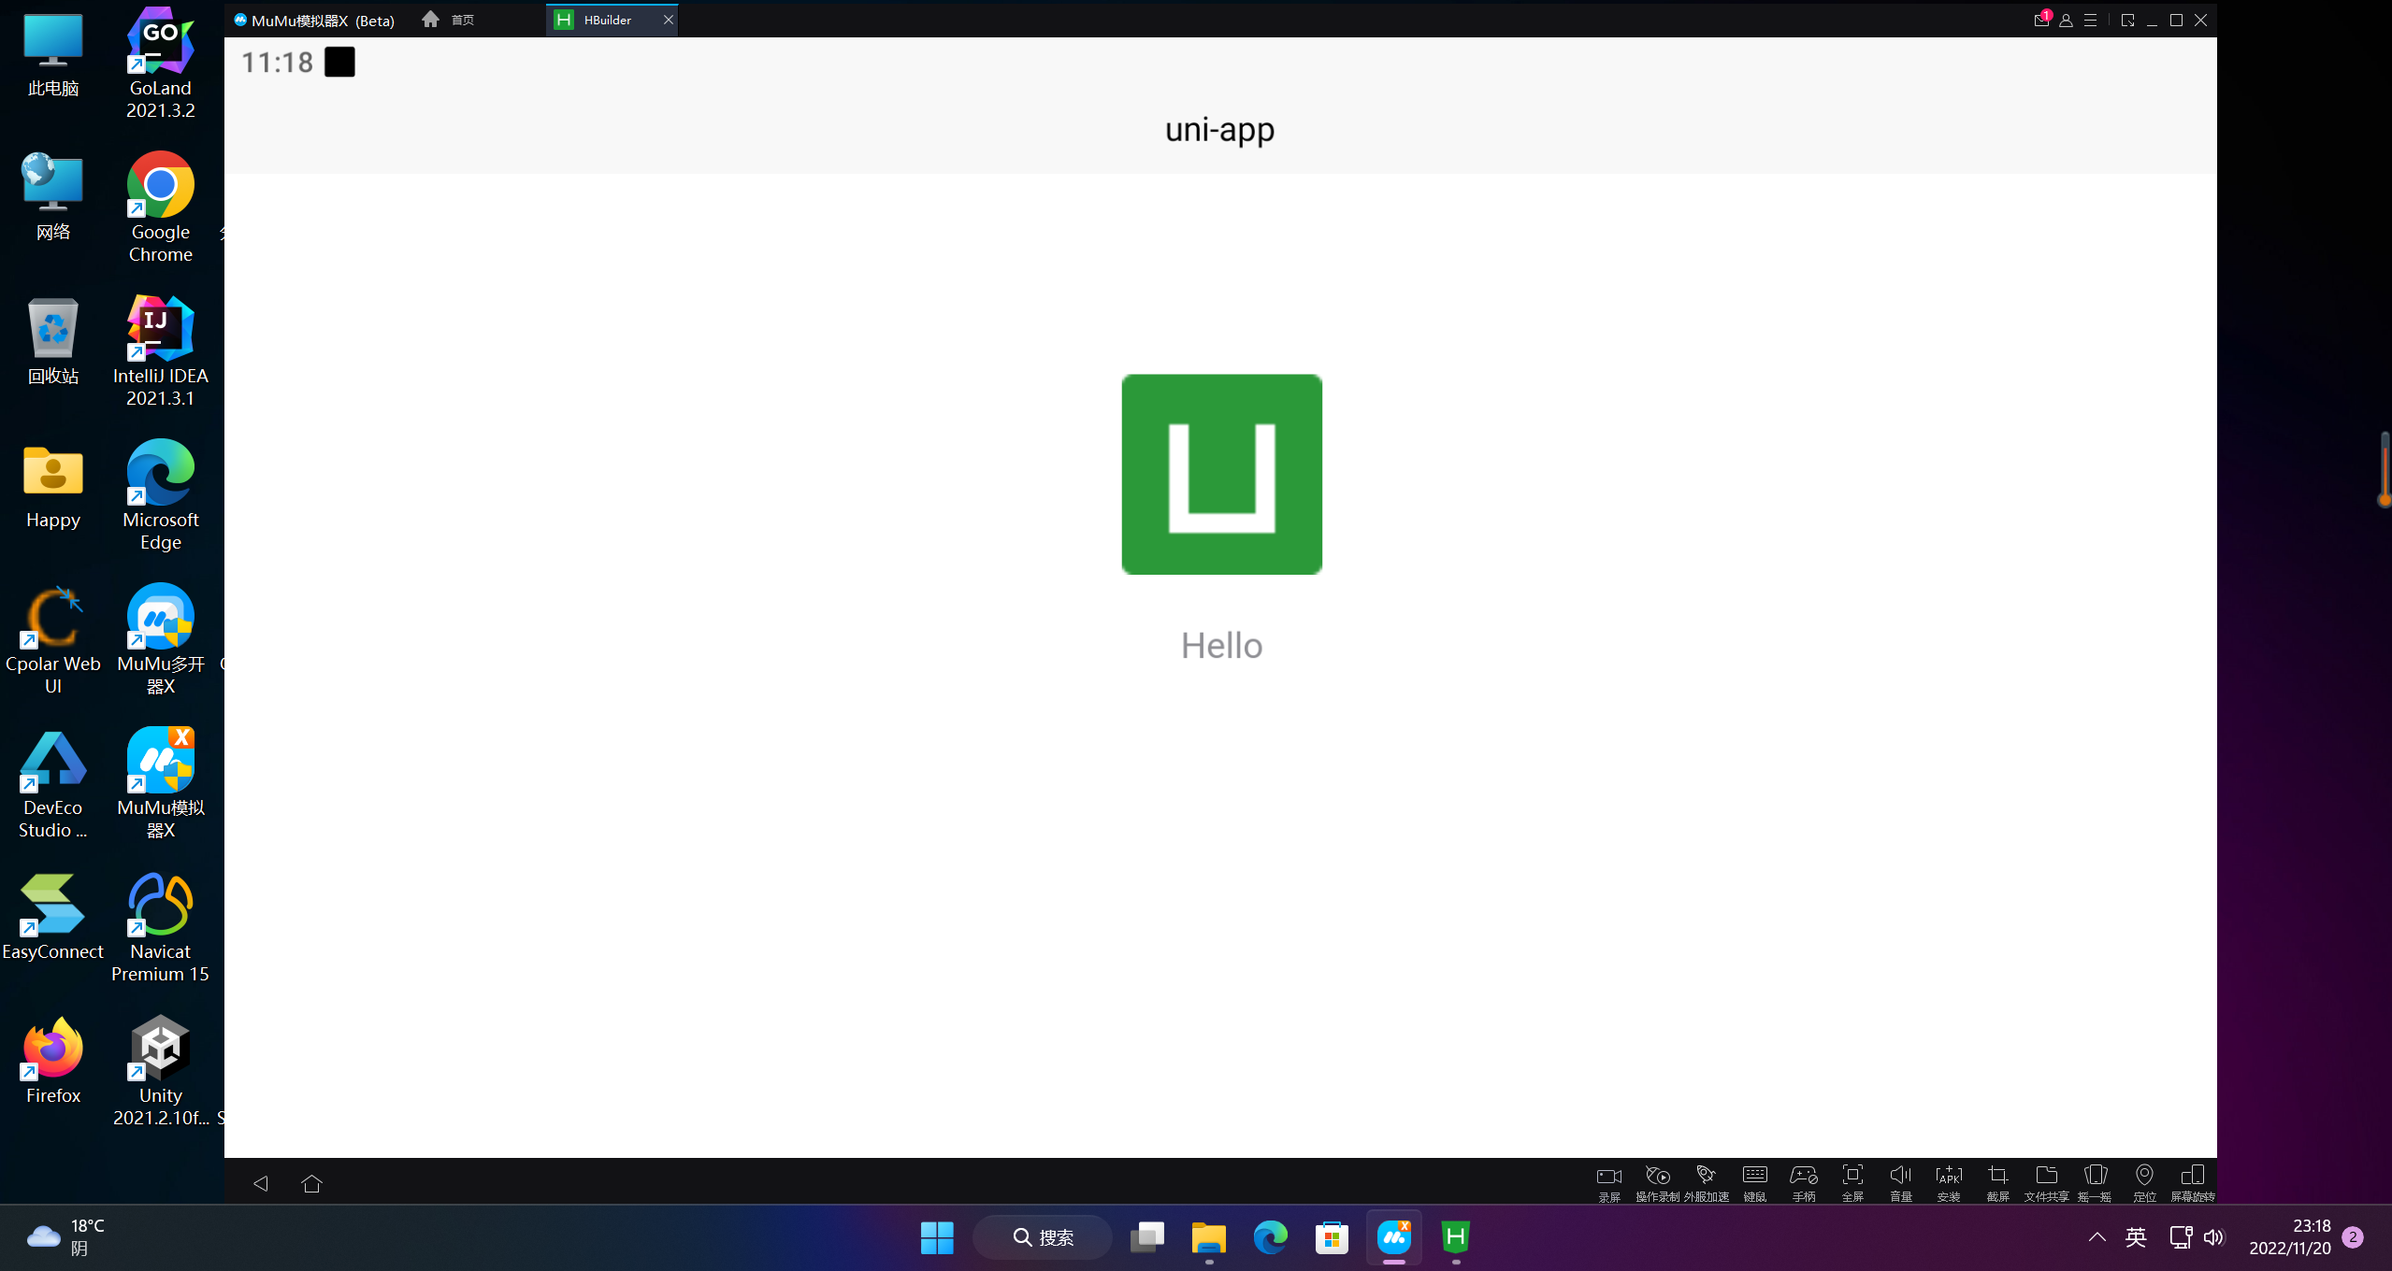Image resolution: width=2392 pixels, height=1271 pixels.
Task: Open the taskbar clock and date
Action: (x=2290, y=1237)
